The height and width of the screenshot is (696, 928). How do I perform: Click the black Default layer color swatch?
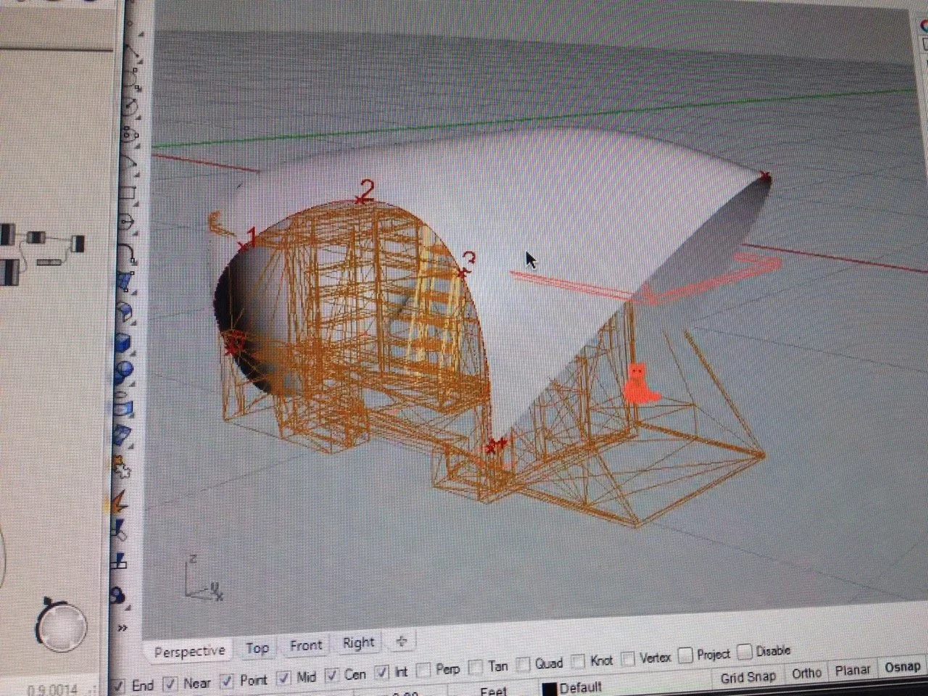[549, 689]
